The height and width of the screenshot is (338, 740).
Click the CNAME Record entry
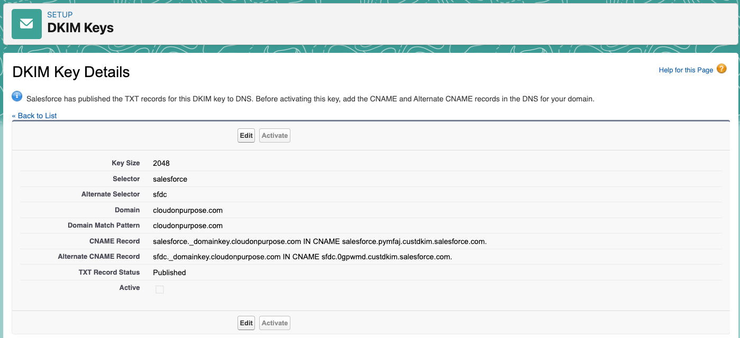(319, 241)
